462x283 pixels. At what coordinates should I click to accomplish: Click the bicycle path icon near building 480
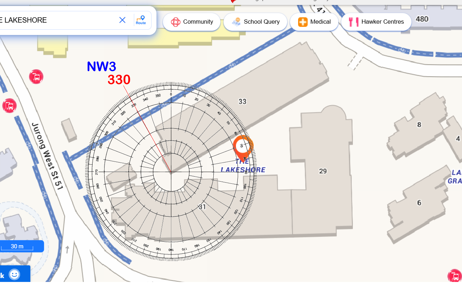pos(402,50)
